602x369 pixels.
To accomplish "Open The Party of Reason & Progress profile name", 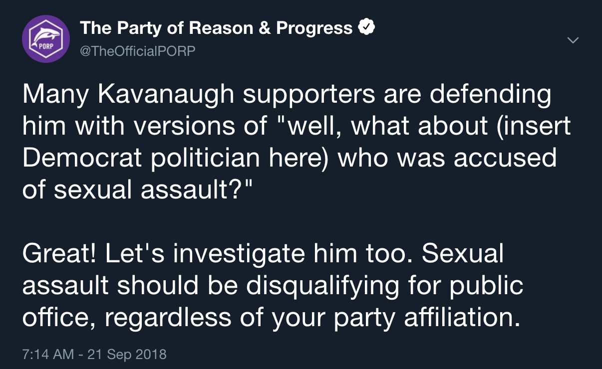I will pos(216,28).
